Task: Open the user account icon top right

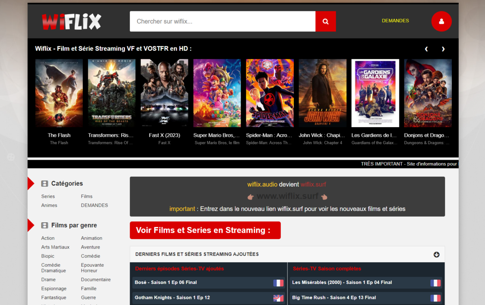Action: pos(441,21)
